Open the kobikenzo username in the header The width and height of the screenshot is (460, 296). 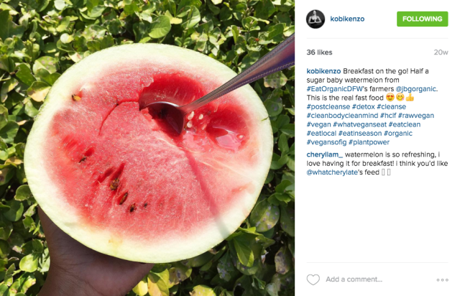click(347, 19)
